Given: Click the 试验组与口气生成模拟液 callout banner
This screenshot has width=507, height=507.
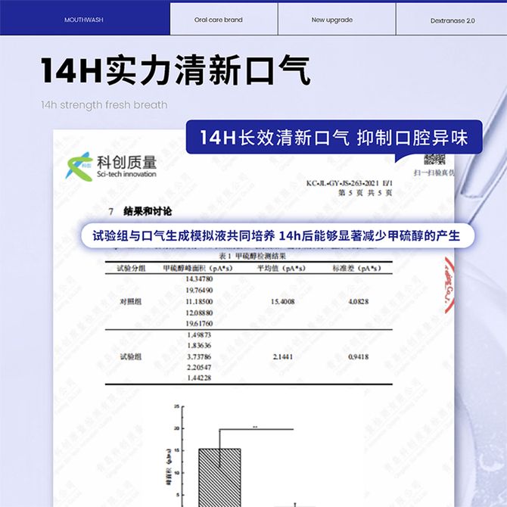Looking at the screenshot, I should point(275,235).
